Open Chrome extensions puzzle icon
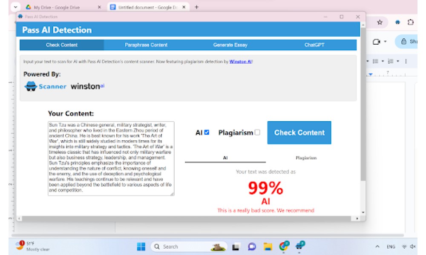426x255 pixels. tap(411, 22)
